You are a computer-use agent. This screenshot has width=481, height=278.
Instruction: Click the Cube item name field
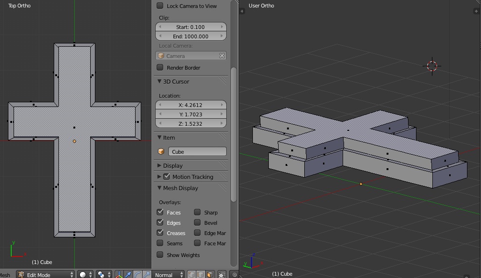coord(198,151)
